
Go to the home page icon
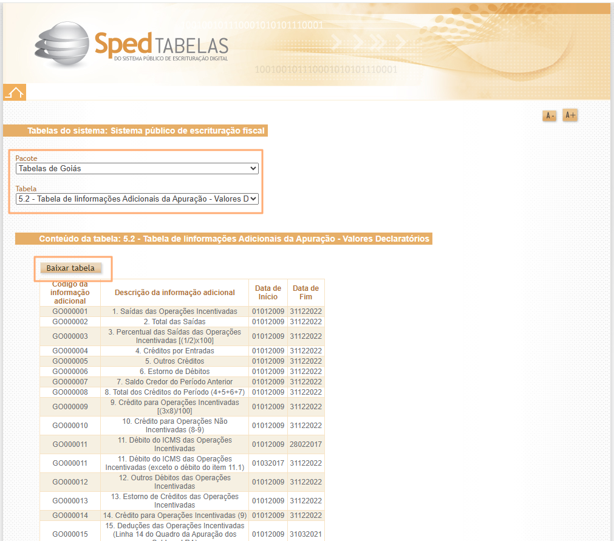click(15, 92)
